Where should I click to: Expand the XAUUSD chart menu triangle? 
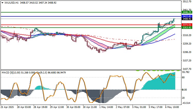click(x=2, y=3)
